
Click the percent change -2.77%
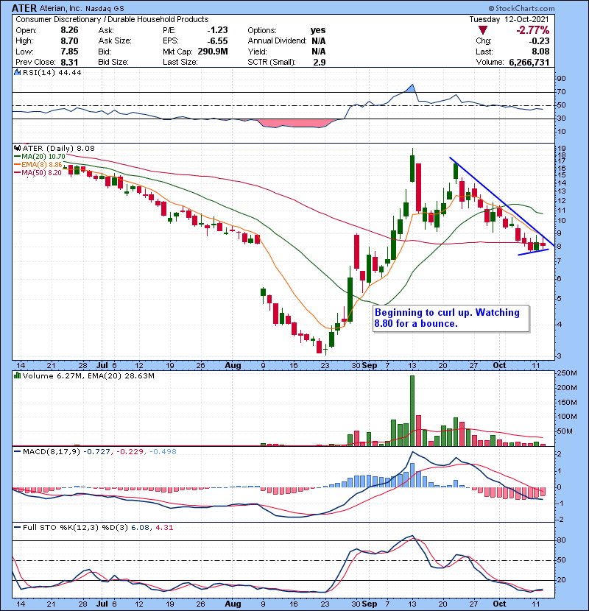pyautogui.click(x=533, y=30)
